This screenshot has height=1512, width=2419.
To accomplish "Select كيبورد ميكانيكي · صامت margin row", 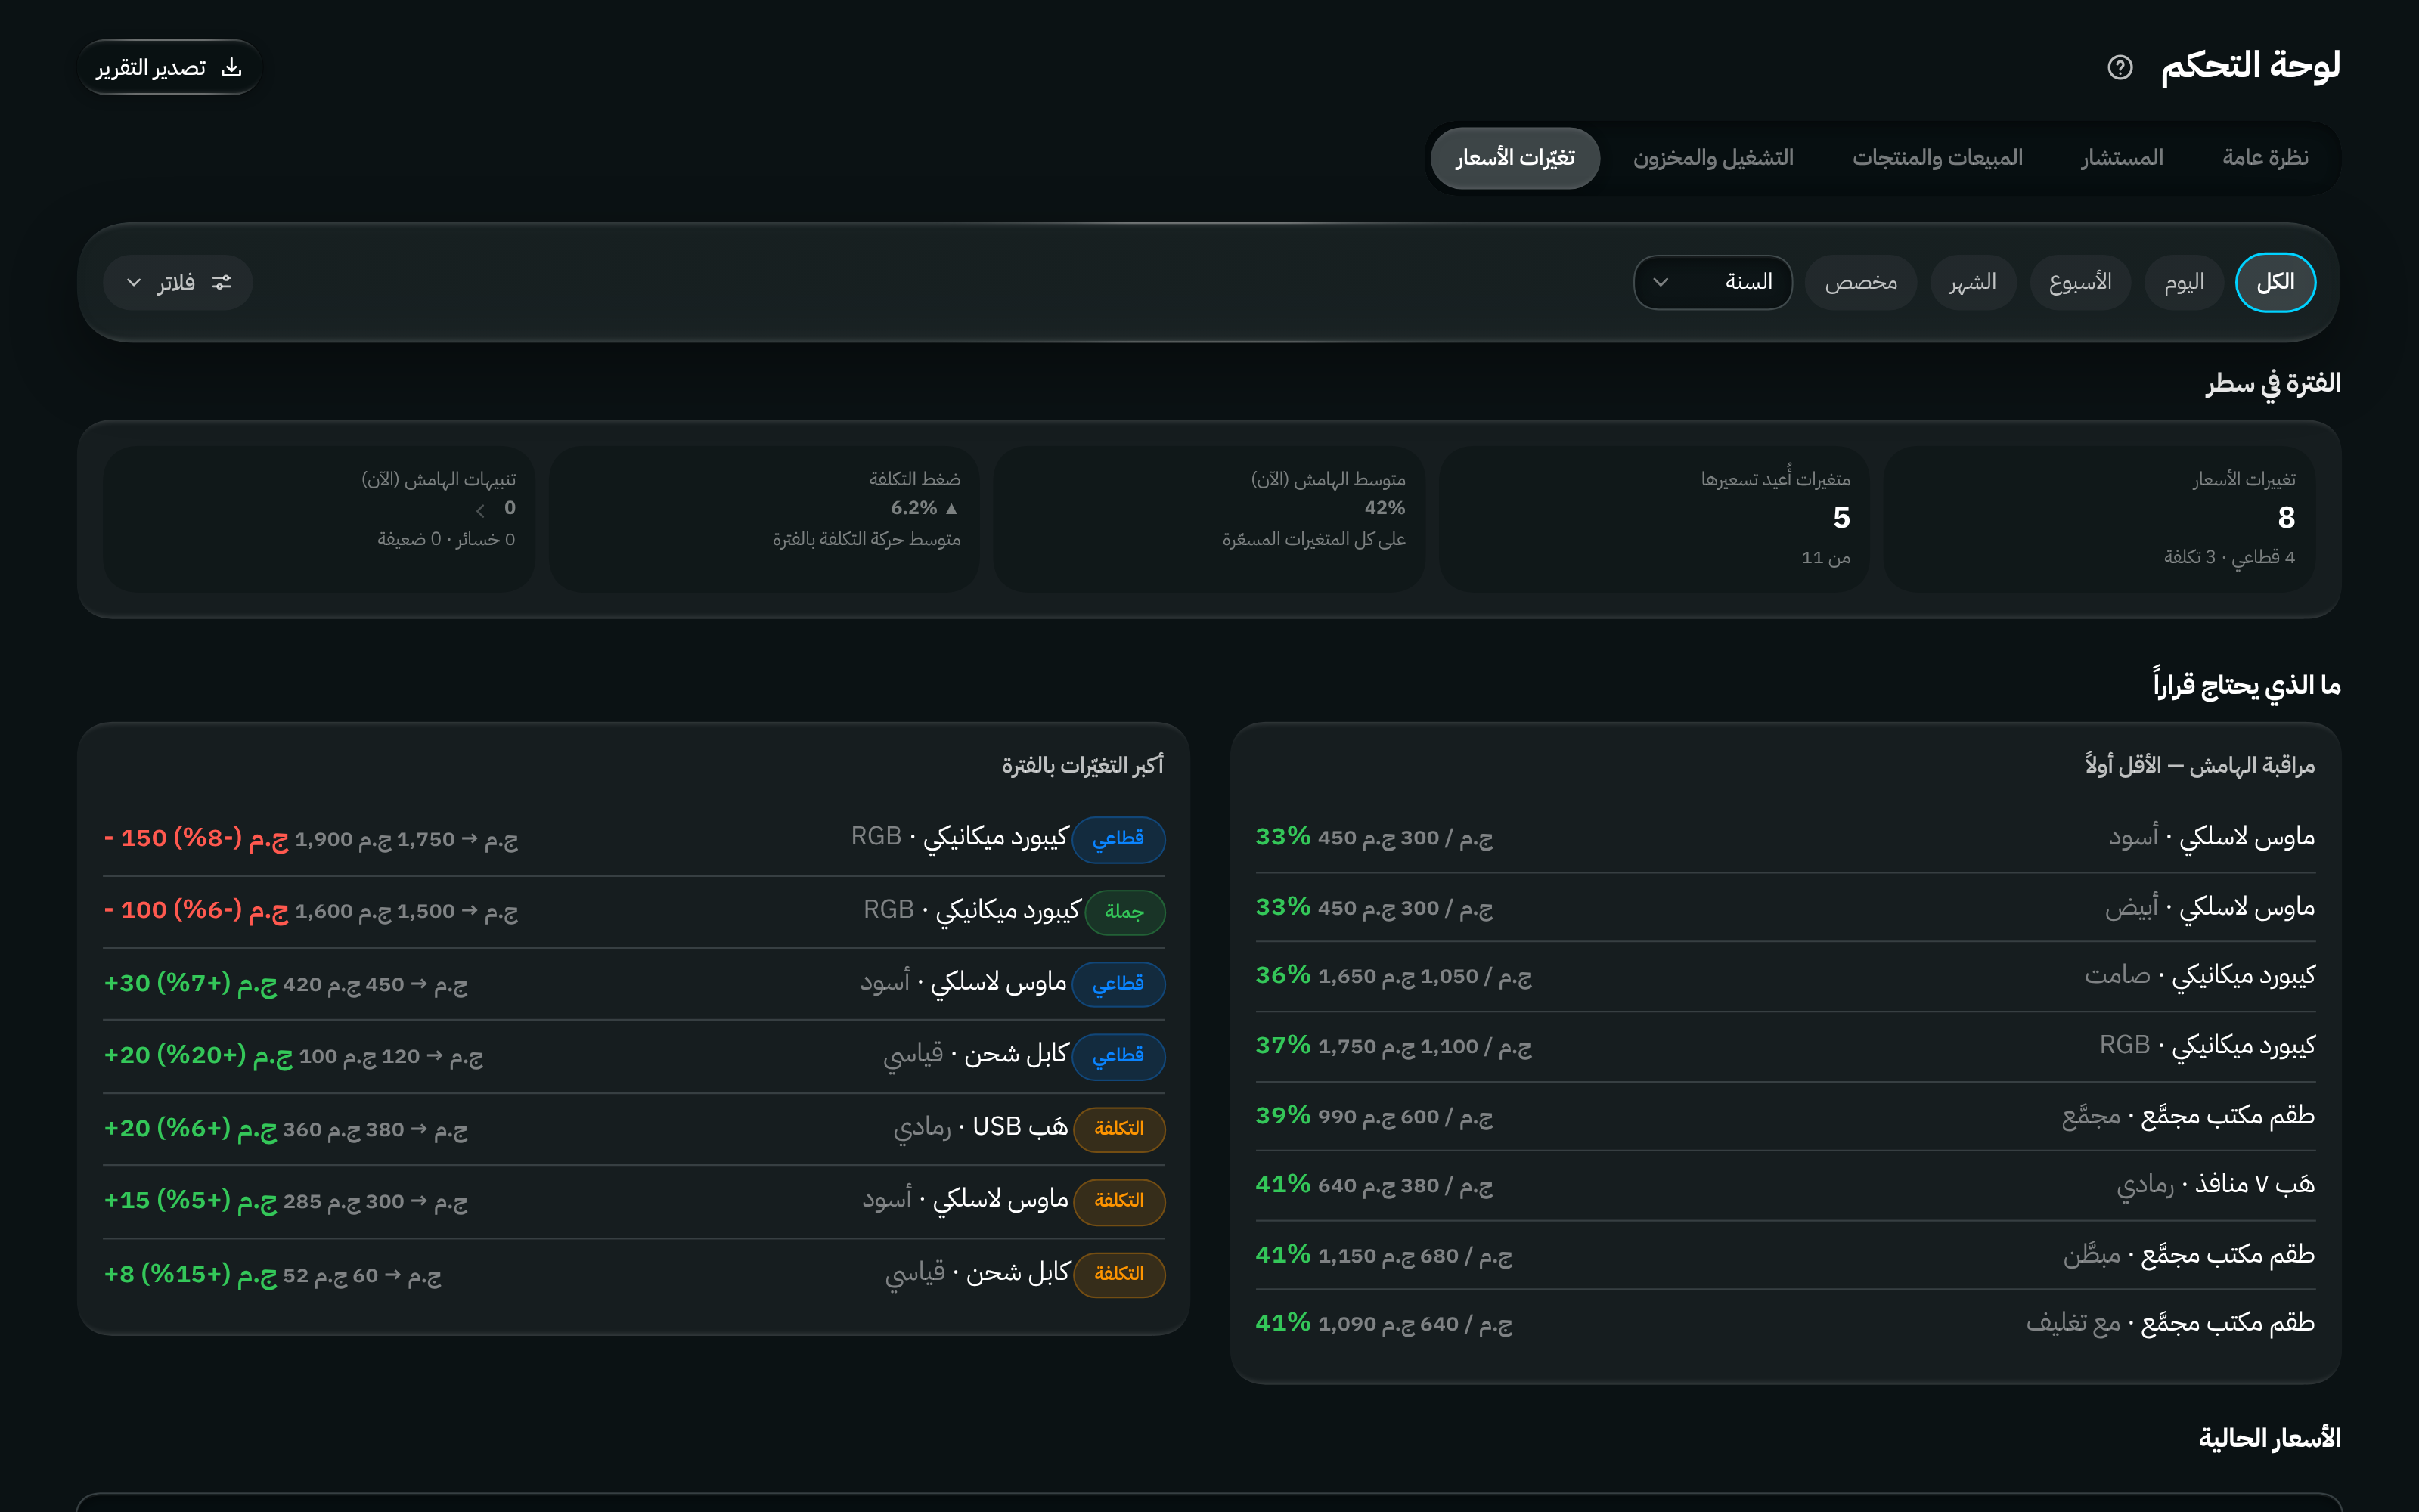I will 1785,976.
